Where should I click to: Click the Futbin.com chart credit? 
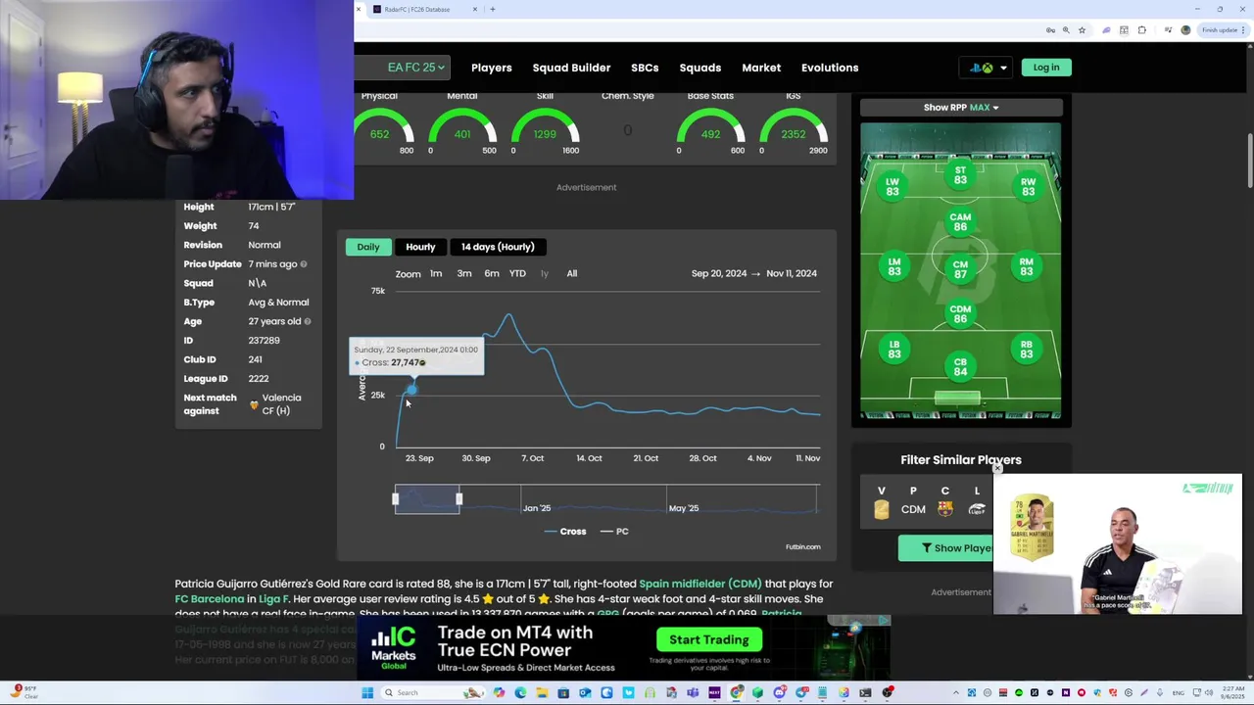tap(802, 546)
